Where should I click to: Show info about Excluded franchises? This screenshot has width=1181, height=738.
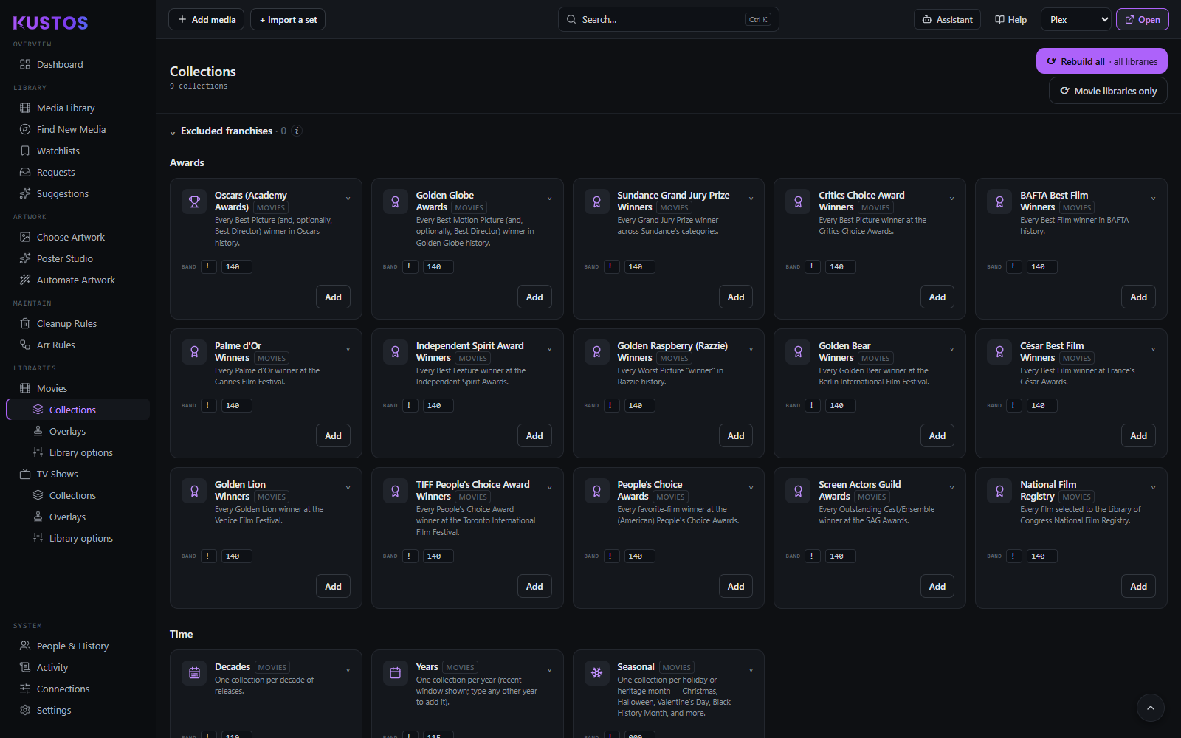point(297,131)
